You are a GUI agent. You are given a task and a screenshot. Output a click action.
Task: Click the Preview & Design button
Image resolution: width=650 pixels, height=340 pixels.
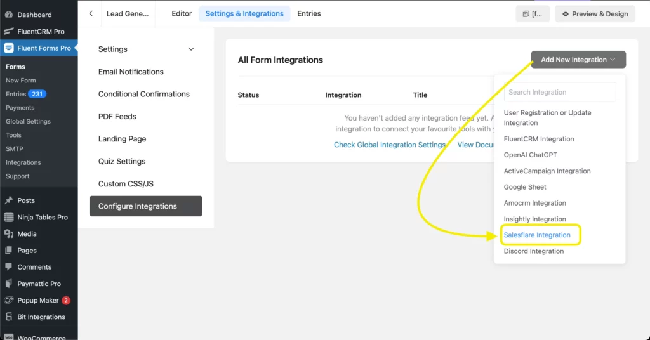pyautogui.click(x=595, y=14)
